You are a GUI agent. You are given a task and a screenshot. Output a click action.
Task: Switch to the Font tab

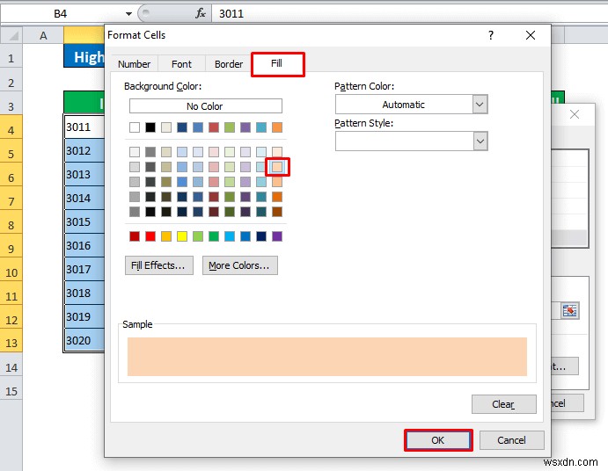tap(181, 64)
